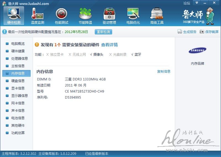Click the 内存品牌 label under the logo
The image size is (221, 157).
point(198,64)
